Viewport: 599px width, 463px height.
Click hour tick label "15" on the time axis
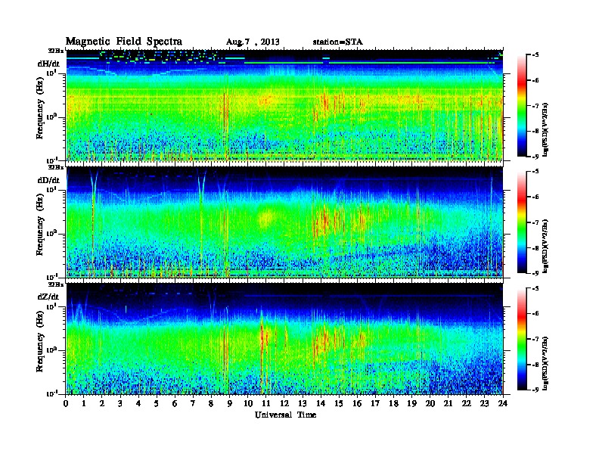coord(339,403)
